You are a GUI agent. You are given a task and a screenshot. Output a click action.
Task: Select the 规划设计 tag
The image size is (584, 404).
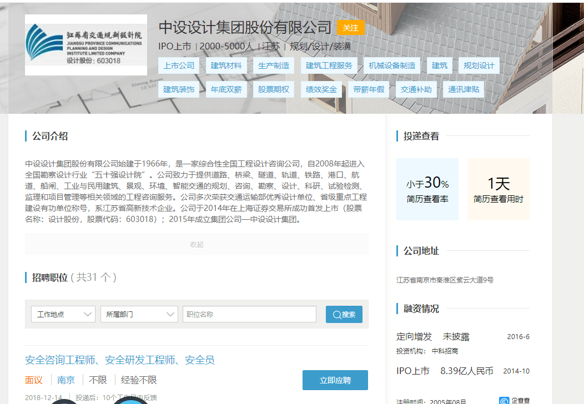479,65
